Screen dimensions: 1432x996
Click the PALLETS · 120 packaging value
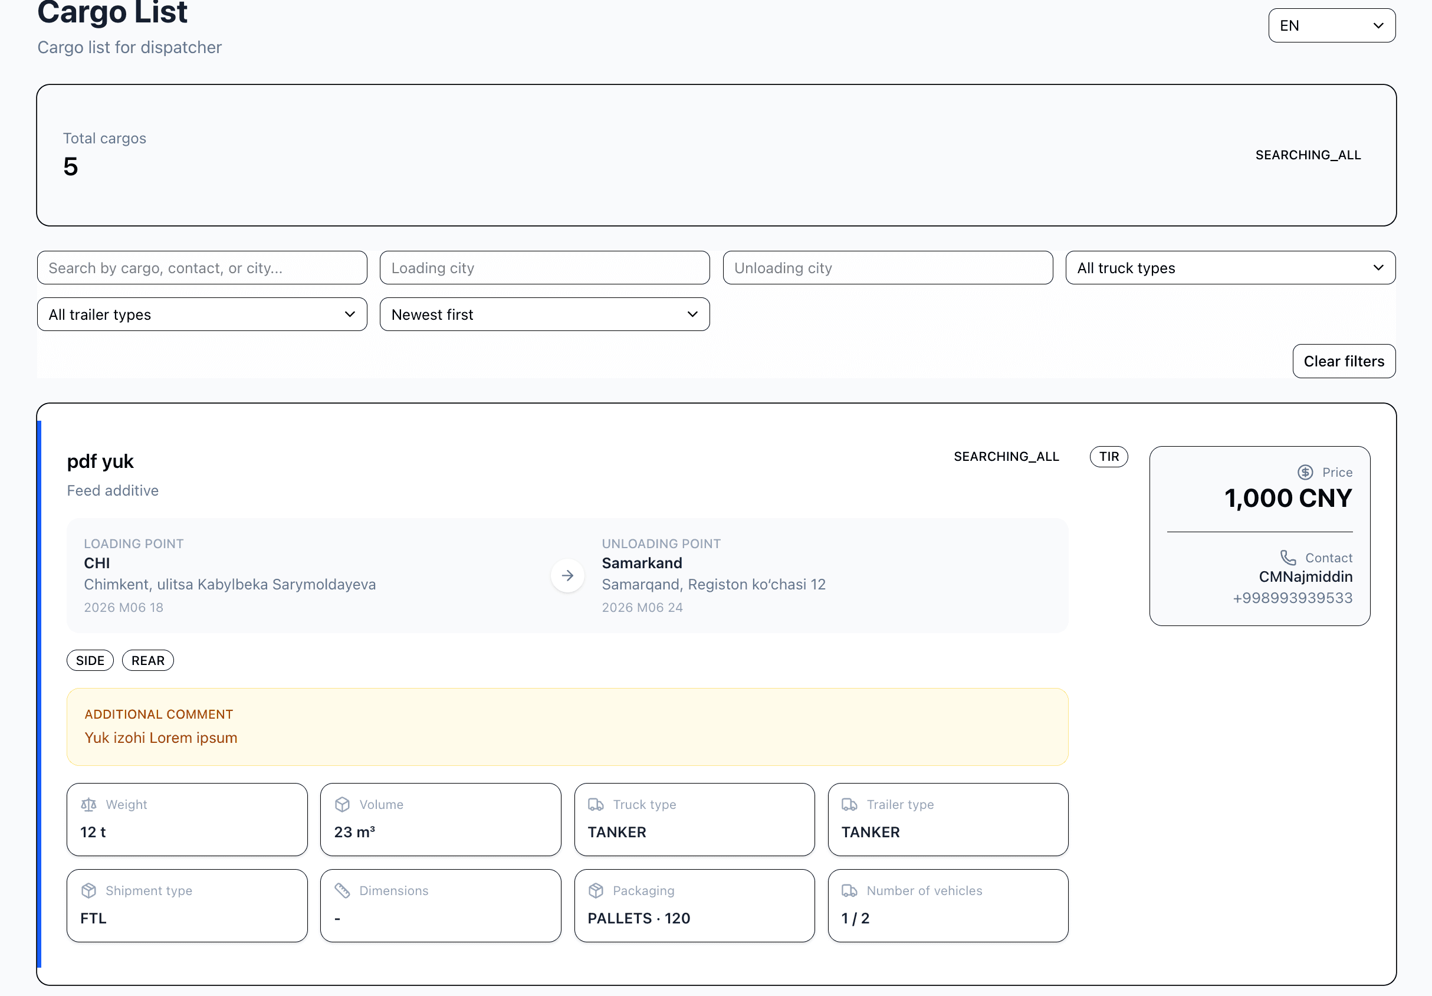[639, 918]
